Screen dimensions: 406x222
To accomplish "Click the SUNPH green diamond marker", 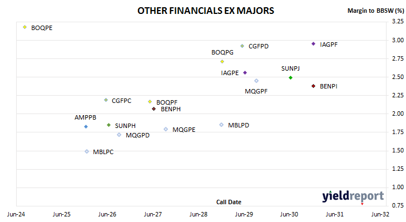I will coord(109,125).
